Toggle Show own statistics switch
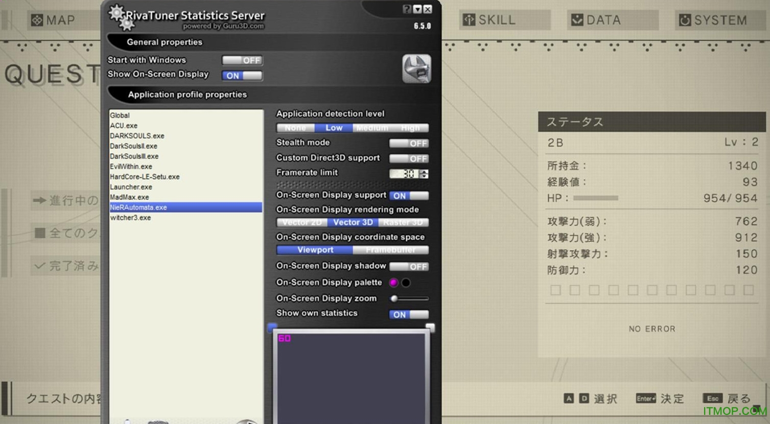Viewport: 770px width, 424px height. [409, 315]
